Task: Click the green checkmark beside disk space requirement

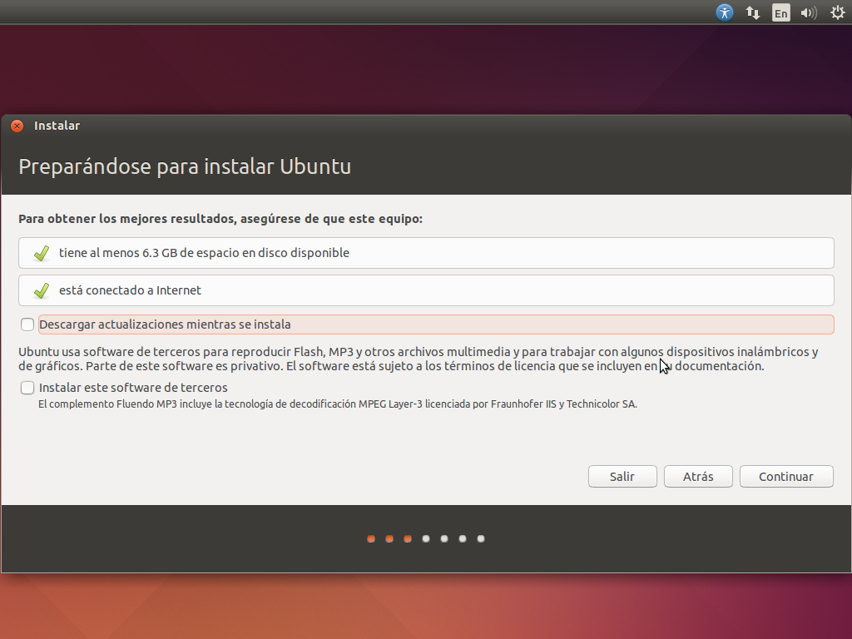Action: pyautogui.click(x=40, y=253)
